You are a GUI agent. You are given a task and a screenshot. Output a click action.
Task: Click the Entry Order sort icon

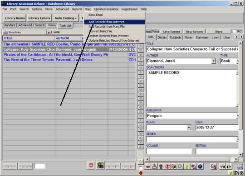tap(6, 33)
